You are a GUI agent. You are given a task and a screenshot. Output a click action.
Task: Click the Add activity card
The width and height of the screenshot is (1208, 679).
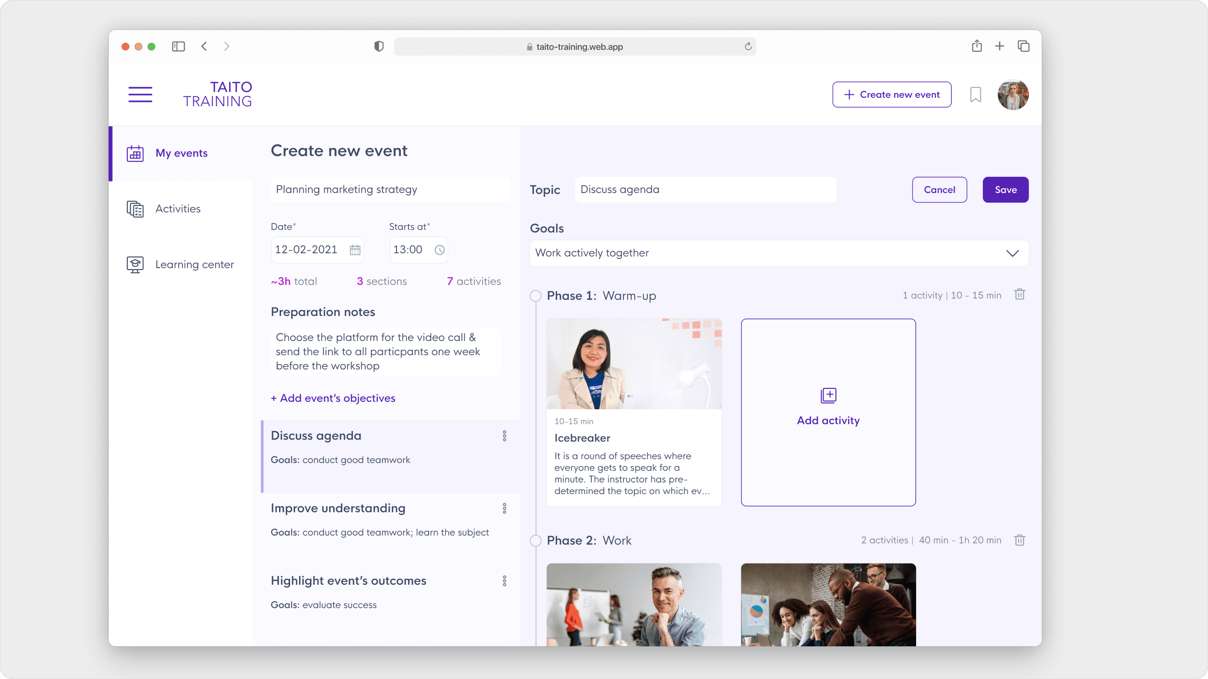(828, 412)
